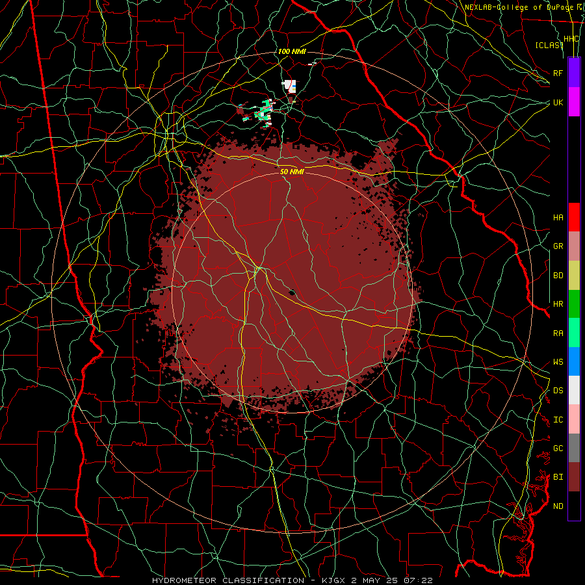585x585 pixels.
Task: Click the WS legend label
Action: pyautogui.click(x=558, y=362)
